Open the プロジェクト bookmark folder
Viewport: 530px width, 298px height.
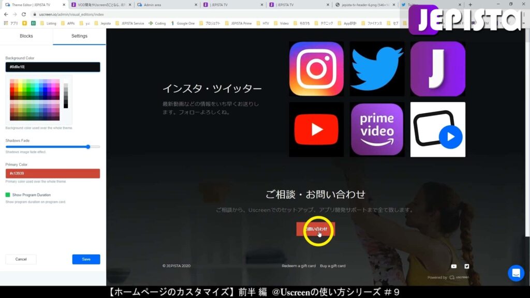210,23
